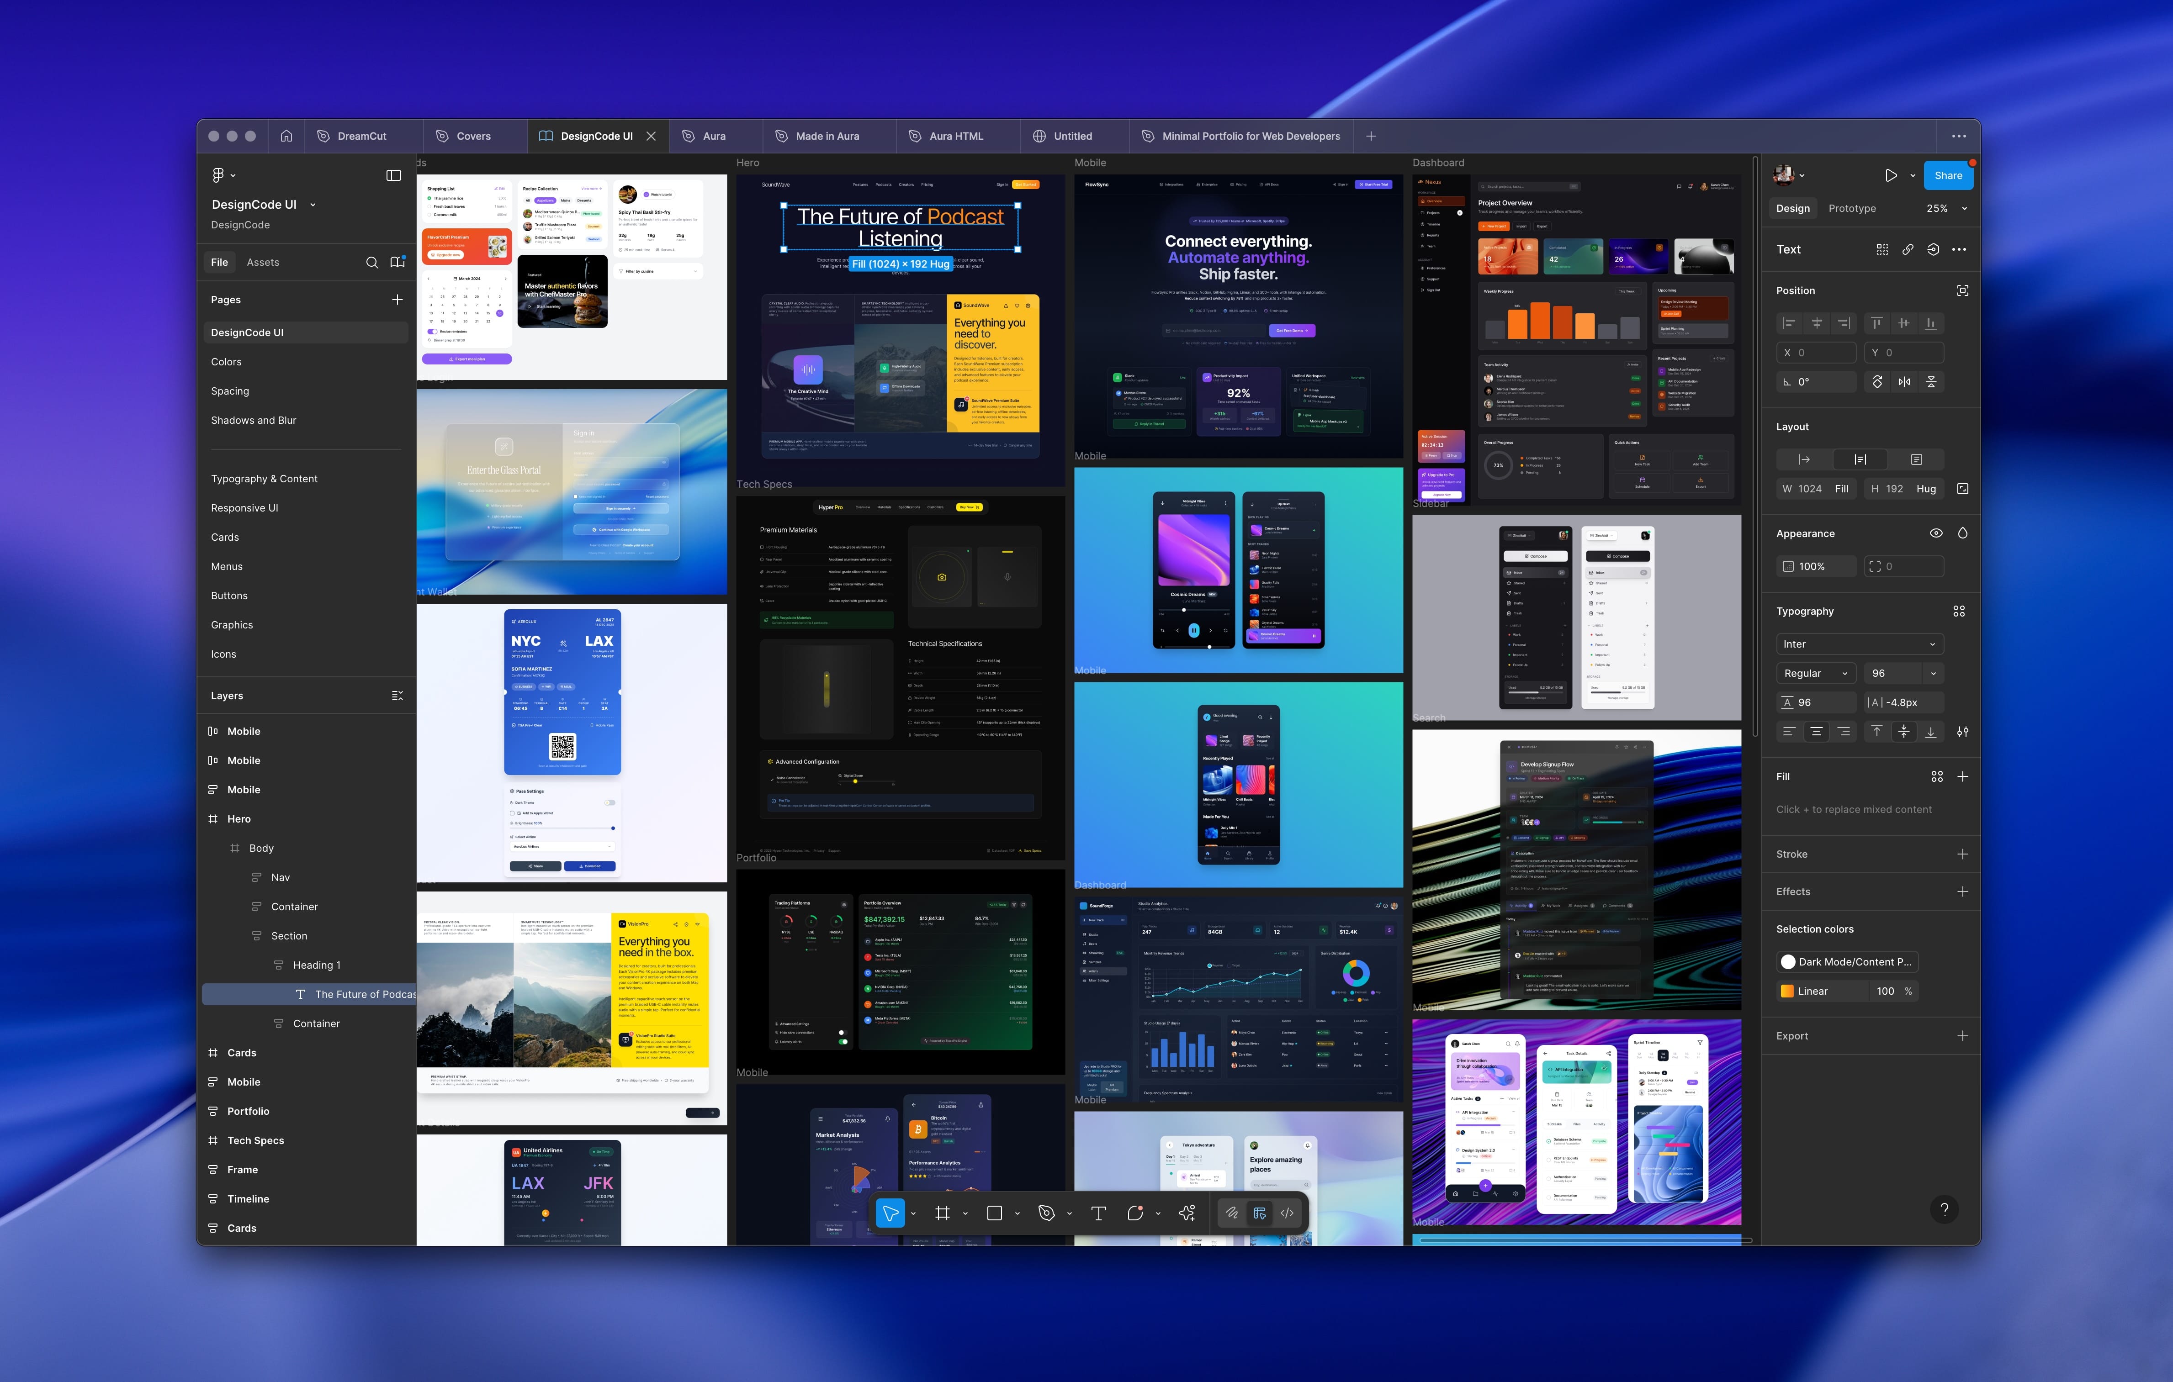
Task: Open the font weight Regular dropdown
Action: point(1816,673)
